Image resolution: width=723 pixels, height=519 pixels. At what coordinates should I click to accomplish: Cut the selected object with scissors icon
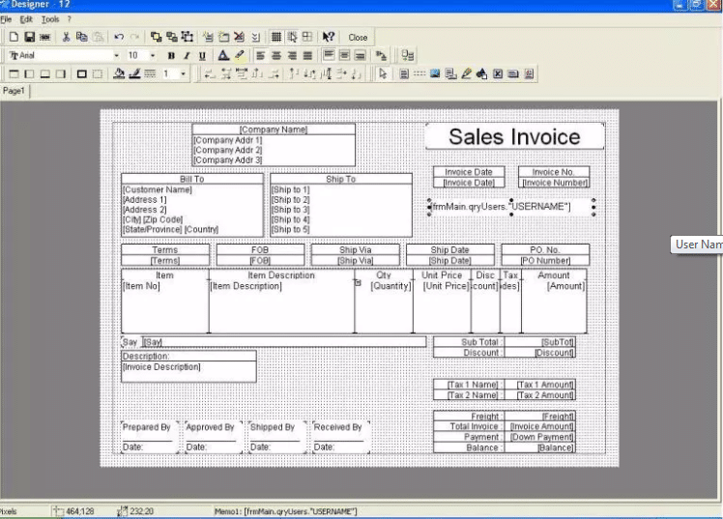click(67, 37)
